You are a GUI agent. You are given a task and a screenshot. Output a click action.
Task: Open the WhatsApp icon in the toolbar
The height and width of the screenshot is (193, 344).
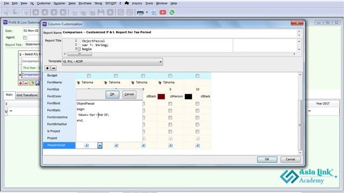[x=172, y=12]
